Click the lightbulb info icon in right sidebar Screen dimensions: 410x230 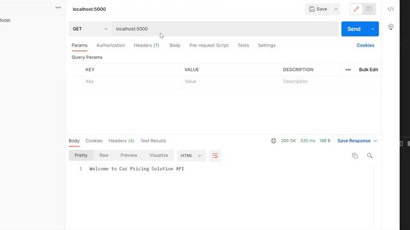[x=391, y=27]
